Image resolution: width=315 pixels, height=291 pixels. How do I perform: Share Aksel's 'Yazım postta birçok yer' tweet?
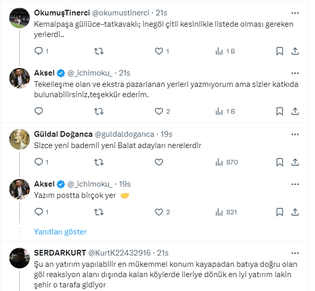point(295,212)
